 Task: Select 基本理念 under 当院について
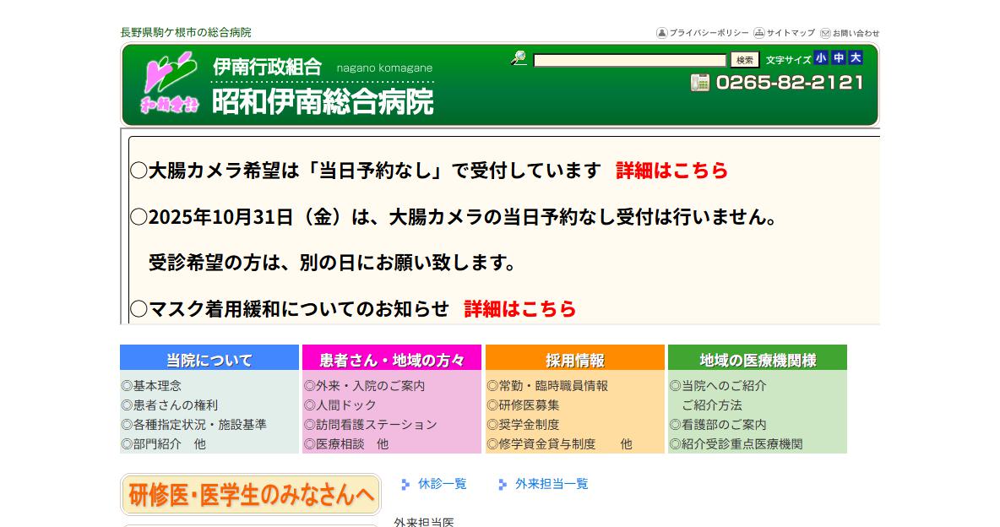(151, 386)
